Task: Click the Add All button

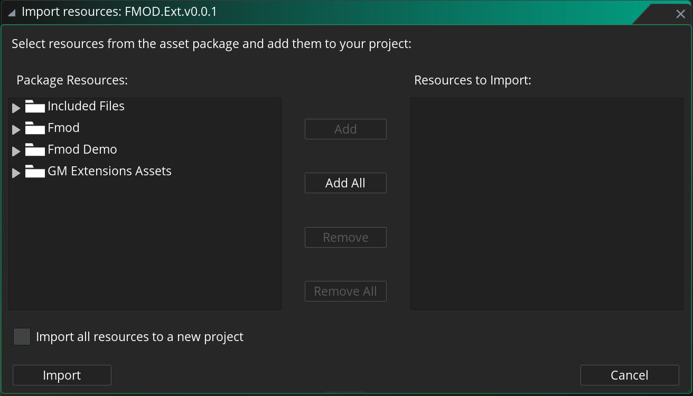Action: [x=345, y=183]
